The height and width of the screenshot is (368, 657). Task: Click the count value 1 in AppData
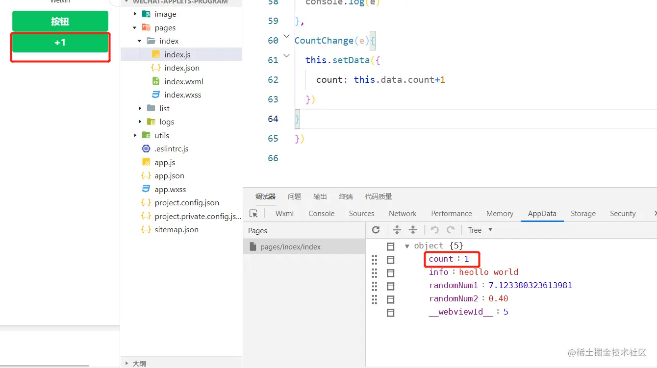(467, 259)
